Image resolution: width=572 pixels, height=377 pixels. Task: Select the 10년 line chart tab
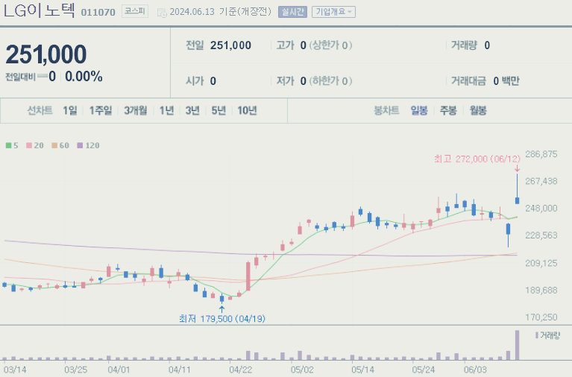(248, 110)
